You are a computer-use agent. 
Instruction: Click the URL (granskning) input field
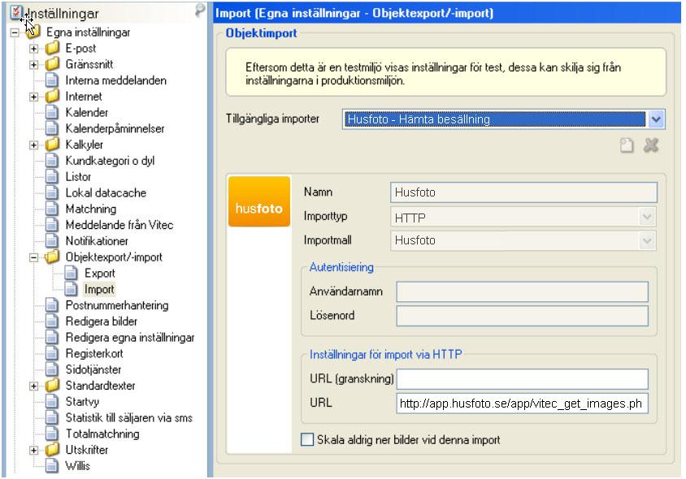[x=523, y=379]
